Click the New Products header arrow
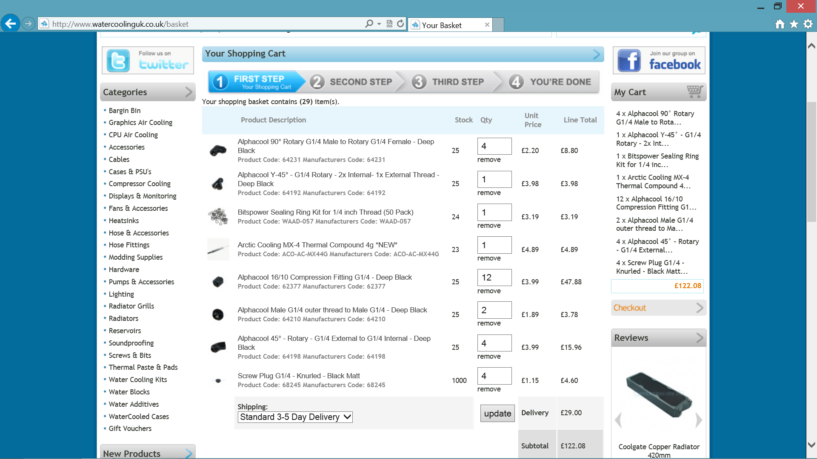This screenshot has height=459, width=817. click(189, 453)
